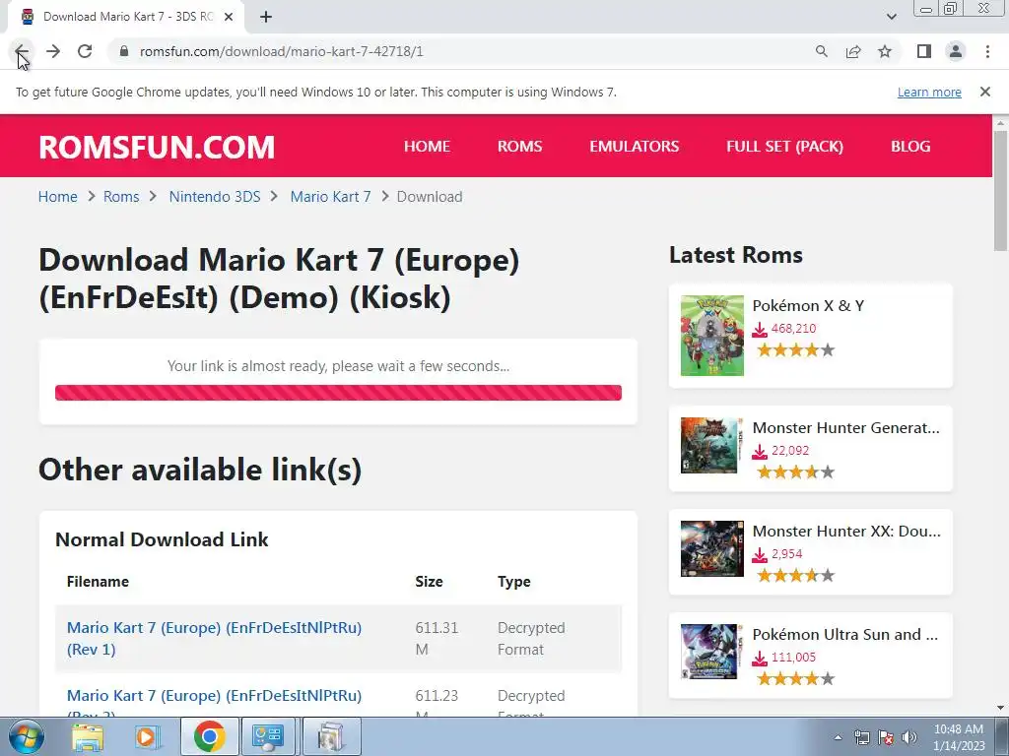Click the Pokémon X & Y star rating
The image size is (1009, 756).
[795, 349]
